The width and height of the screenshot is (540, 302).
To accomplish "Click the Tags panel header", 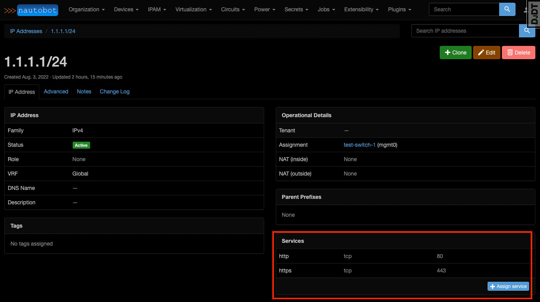I will pyautogui.click(x=134, y=226).
